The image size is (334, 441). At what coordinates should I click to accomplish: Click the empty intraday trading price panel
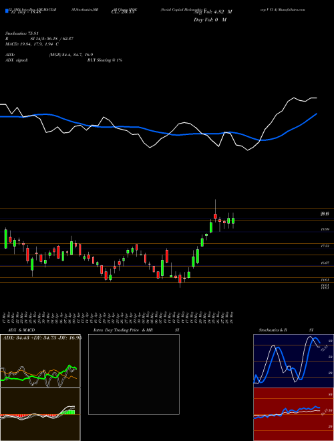point(134,374)
